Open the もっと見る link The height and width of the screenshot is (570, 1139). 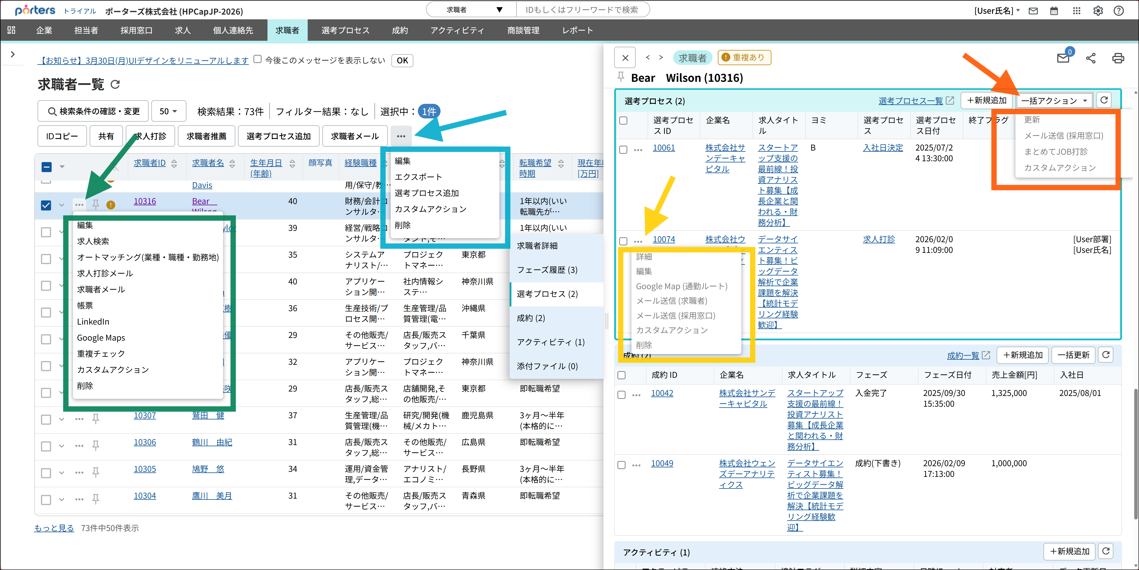[x=54, y=528]
